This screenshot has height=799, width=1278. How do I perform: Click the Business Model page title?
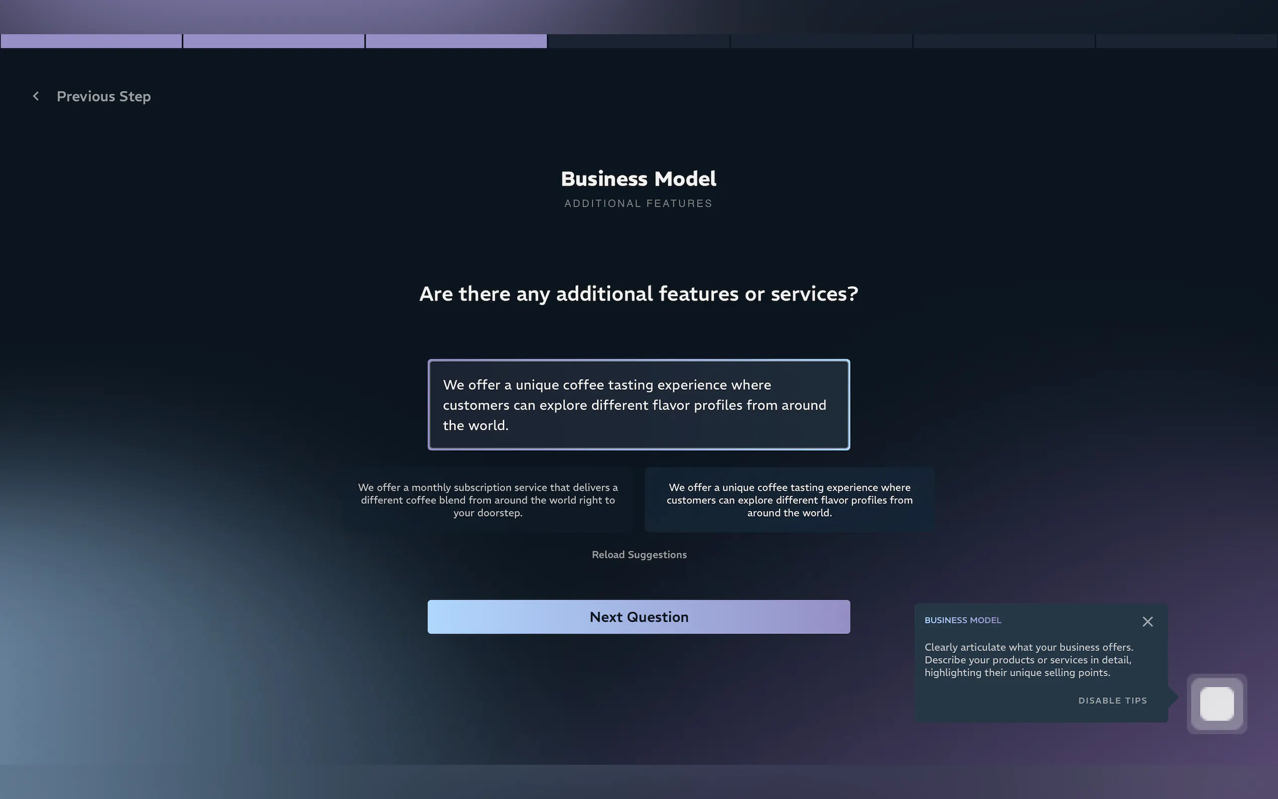click(x=638, y=179)
